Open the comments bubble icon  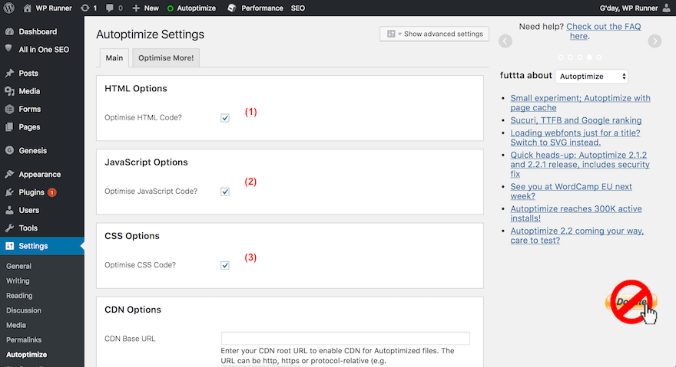[110, 8]
